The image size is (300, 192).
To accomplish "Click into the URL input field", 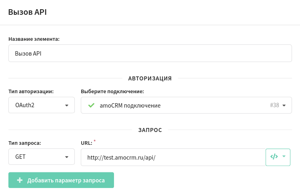I will 173,157.
